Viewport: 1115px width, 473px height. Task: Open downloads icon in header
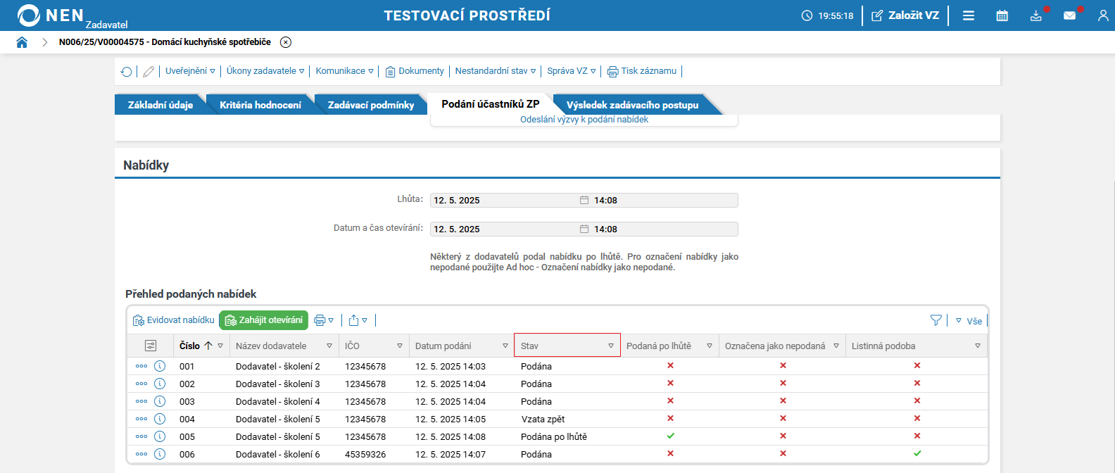pos(1036,15)
